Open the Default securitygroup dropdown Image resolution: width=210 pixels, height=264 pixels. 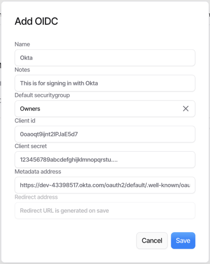click(x=101, y=109)
